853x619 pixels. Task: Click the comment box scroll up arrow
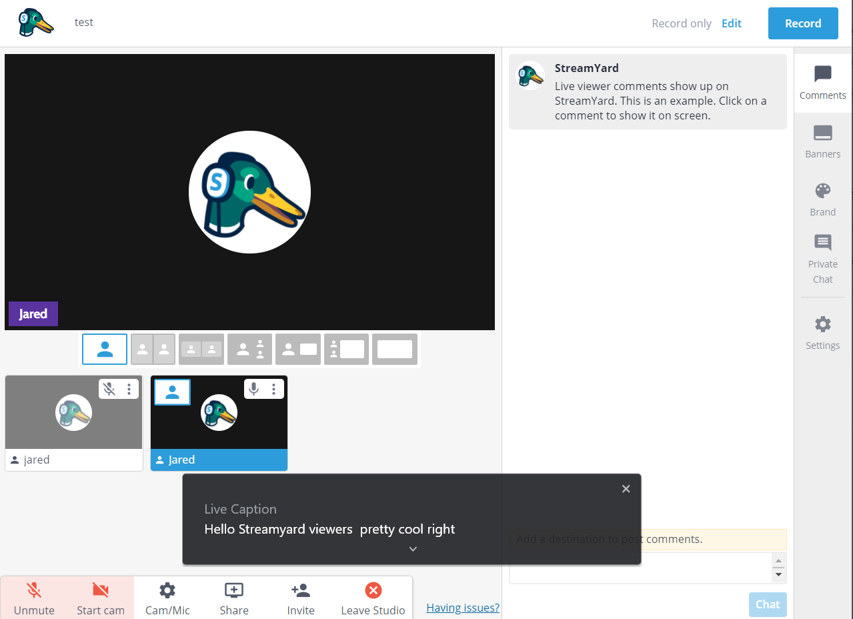[x=778, y=560]
